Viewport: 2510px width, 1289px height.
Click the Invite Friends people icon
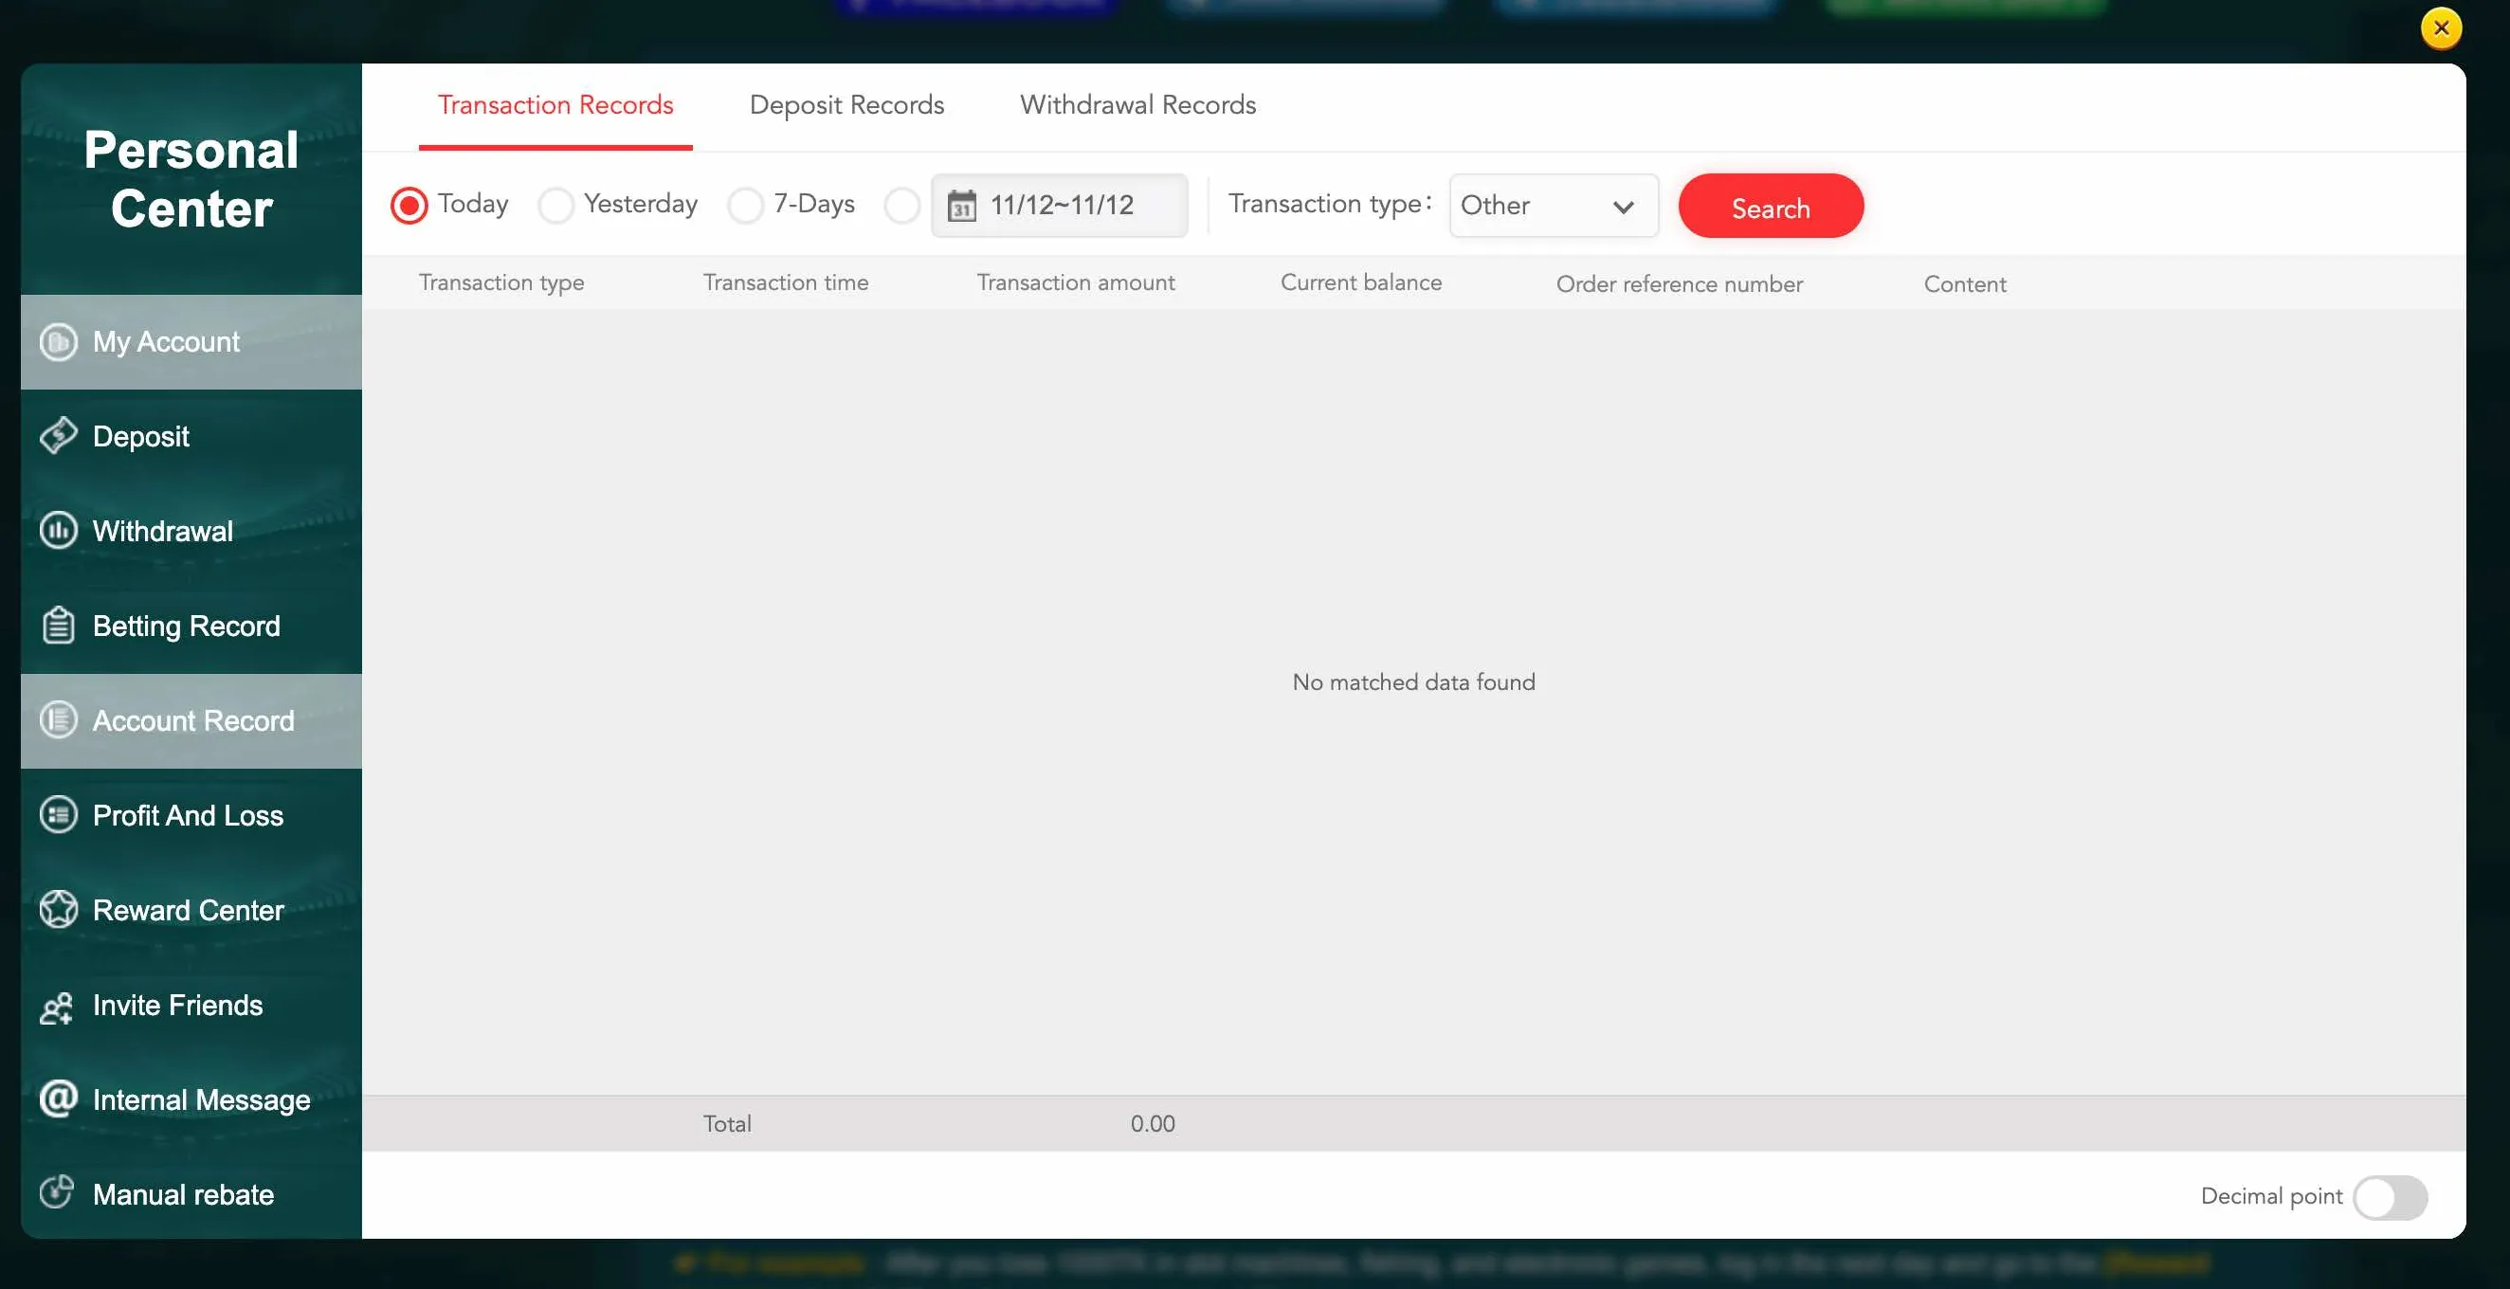(x=57, y=1007)
